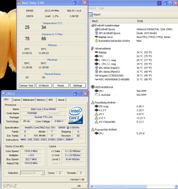Open the Mainboard tab in CPU-Z
This screenshot has height=189, width=178.
(28, 100)
